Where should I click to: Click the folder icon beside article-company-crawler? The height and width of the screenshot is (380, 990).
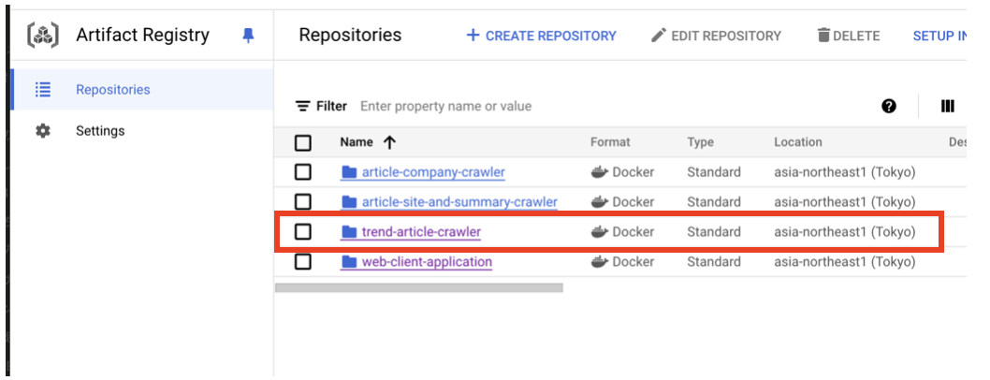coord(350,172)
